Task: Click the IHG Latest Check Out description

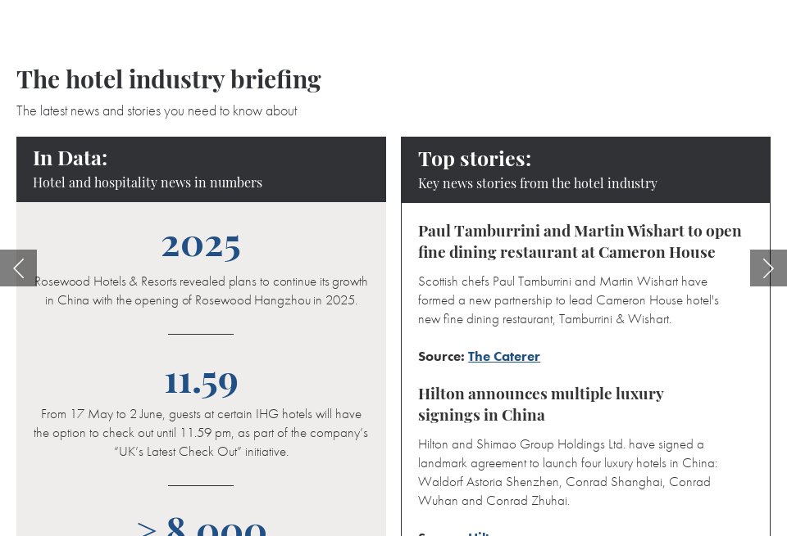Action: point(201,433)
